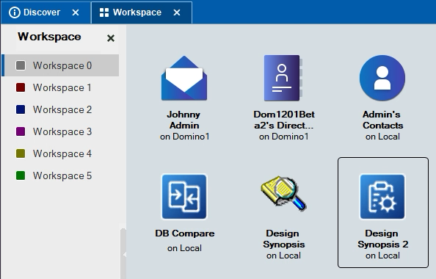The width and height of the screenshot is (436, 279).
Task: Open the Johnny Admin mail icon
Action: point(184,78)
